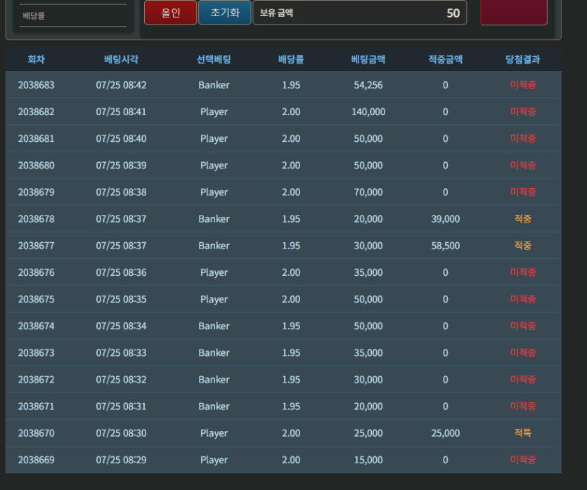The image size is (587, 490).
Task: Click the red 올인 button
Action: [170, 13]
